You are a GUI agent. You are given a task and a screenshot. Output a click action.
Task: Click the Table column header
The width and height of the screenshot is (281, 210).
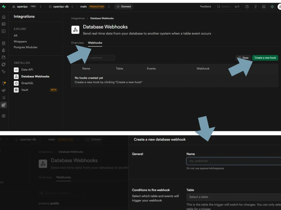coord(119,69)
